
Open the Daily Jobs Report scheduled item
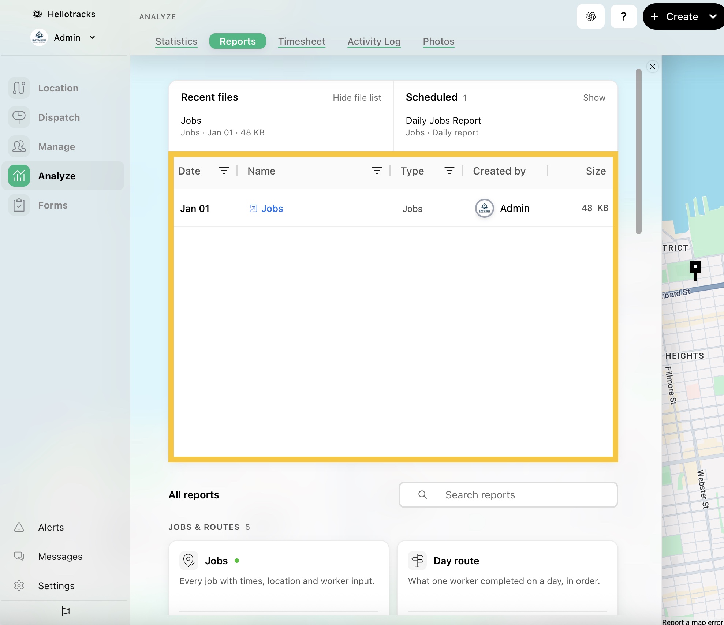click(x=443, y=126)
